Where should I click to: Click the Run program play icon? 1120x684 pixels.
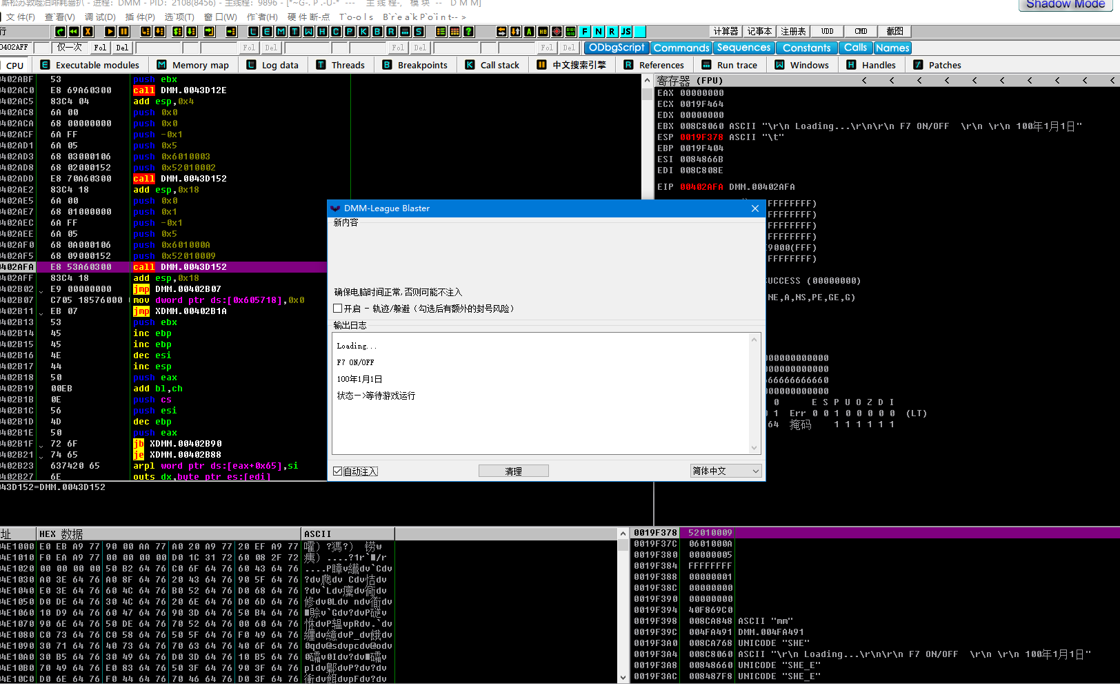pos(110,32)
